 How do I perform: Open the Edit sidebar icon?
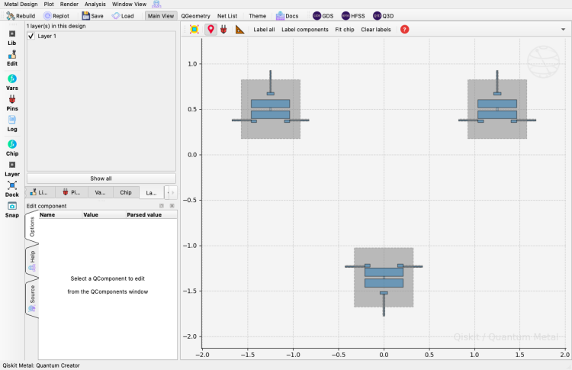[12, 59]
